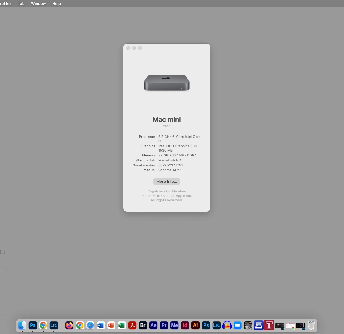
Task: Restore the minimized Lightroom Classic window from Dock
Action: tap(301, 326)
